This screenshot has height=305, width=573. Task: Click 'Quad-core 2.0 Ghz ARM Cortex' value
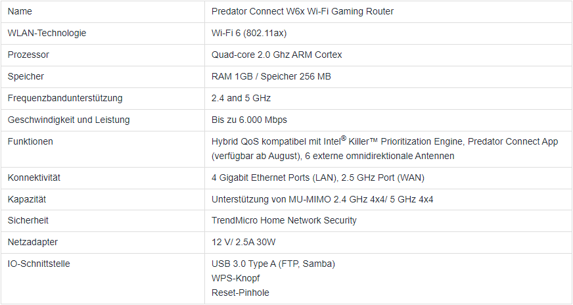[277, 55]
